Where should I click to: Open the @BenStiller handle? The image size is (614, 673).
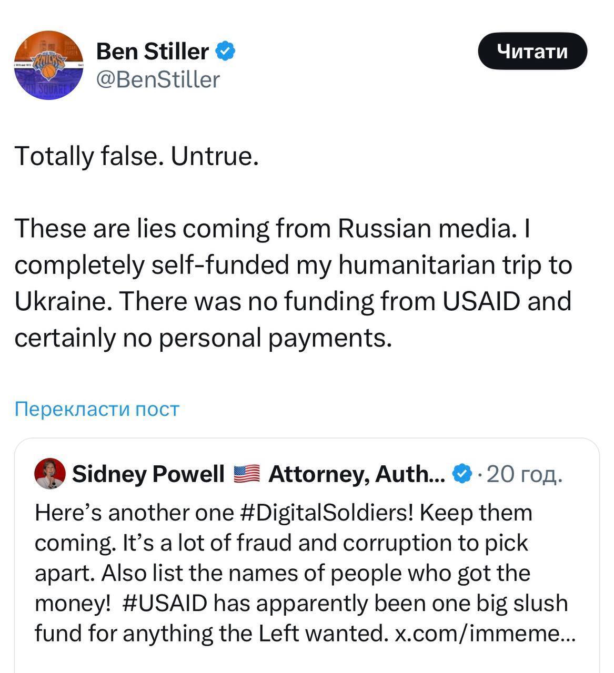point(158,80)
